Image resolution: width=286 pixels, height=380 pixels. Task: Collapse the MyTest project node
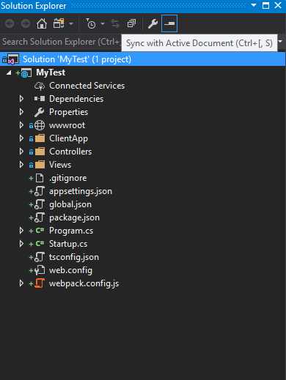coord(9,72)
